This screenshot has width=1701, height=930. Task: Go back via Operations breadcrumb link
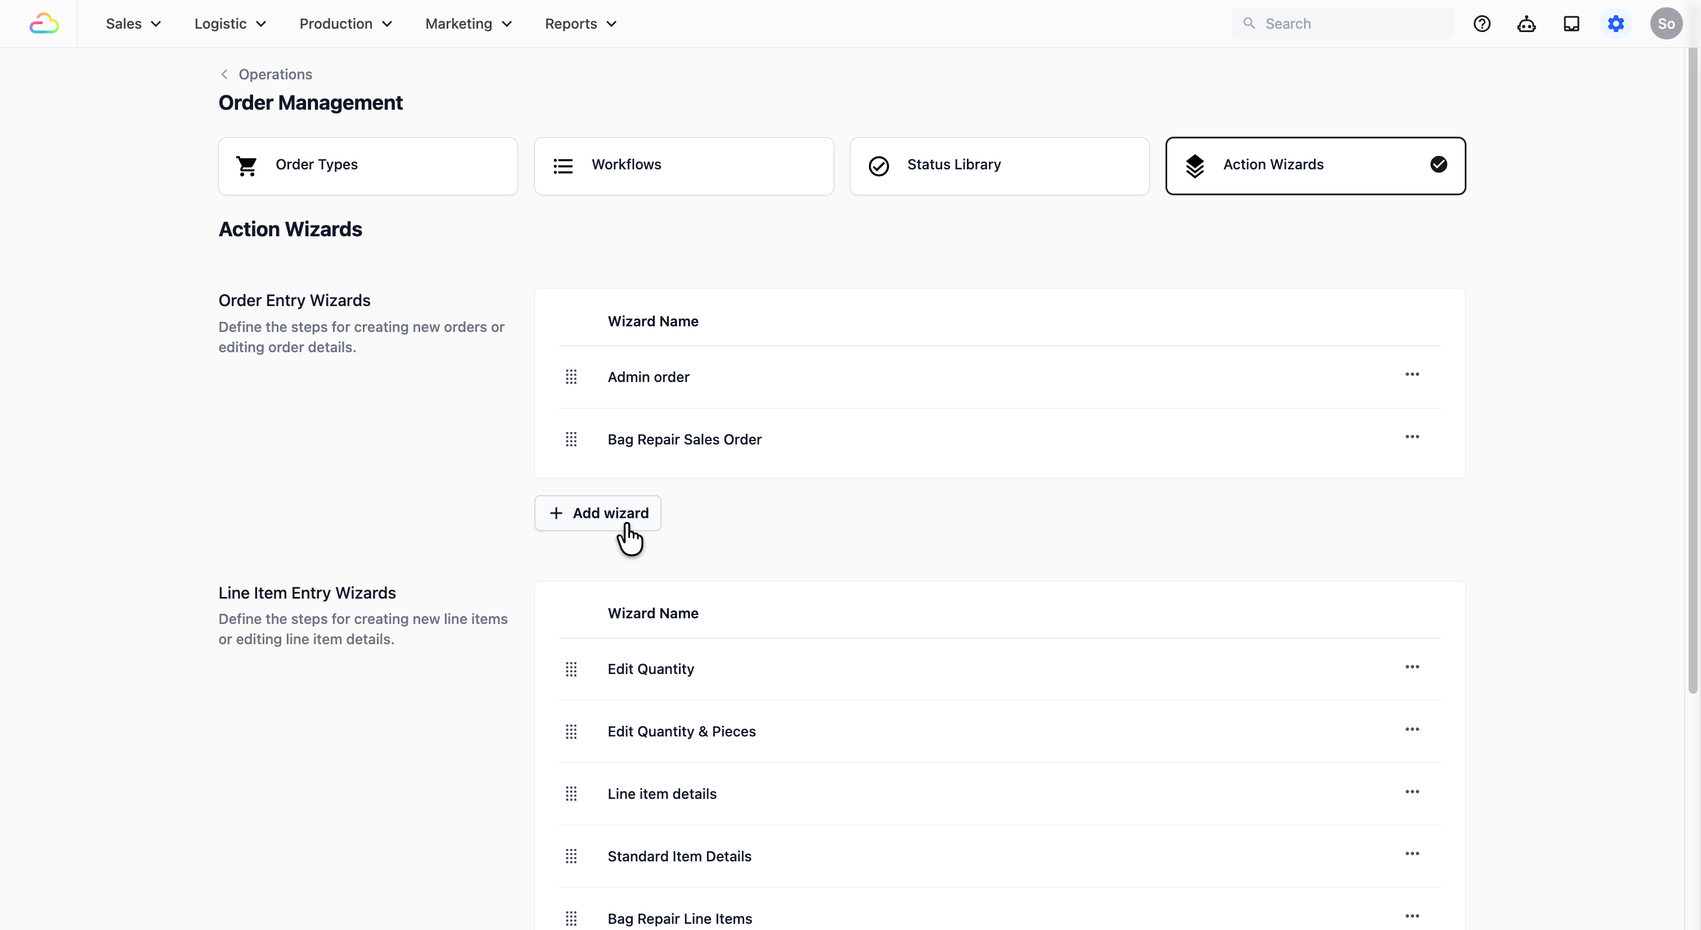click(x=274, y=74)
